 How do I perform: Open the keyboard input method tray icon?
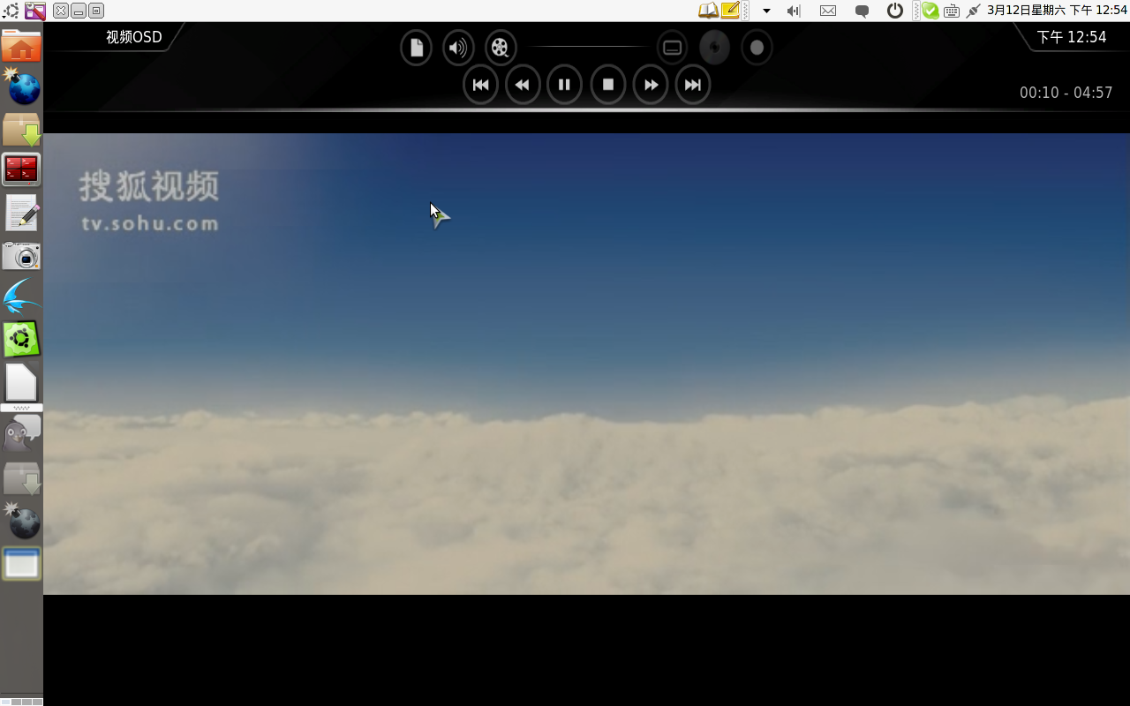coord(952,11)
